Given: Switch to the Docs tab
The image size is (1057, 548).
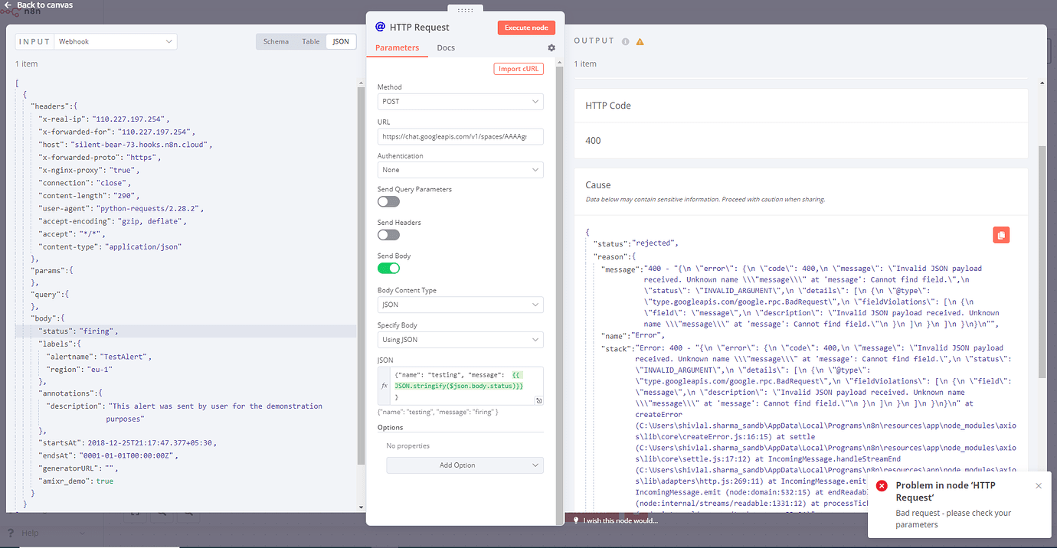Looking at the screenshot, I should tap(446, 47).
